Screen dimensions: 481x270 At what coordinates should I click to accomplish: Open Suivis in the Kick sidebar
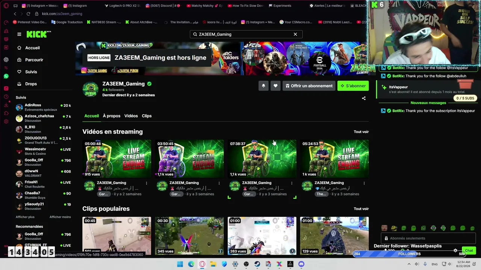(27, 72)
